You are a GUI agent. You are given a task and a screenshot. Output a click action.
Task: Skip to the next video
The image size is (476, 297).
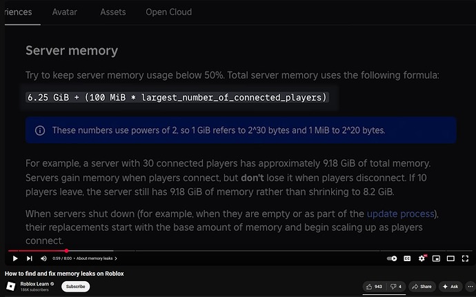(x=29, y=258)
